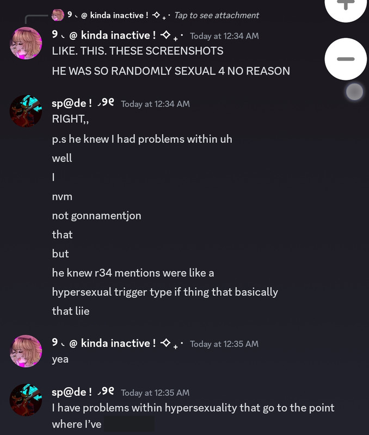Viewport: 369px width, 435px height.
Task: Click username kinda inactive at 12:34 AM
Action: point(118,35)
